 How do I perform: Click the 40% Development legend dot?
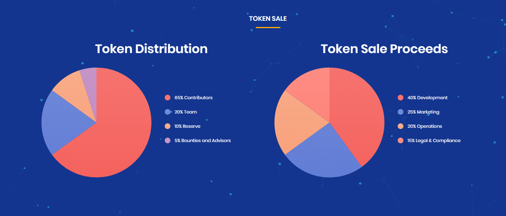pyautogui.click(x=400, y=97)
